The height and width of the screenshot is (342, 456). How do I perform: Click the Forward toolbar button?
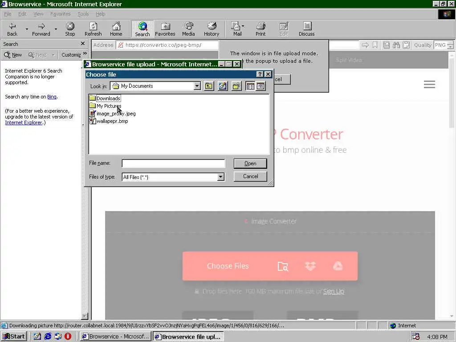41,29
